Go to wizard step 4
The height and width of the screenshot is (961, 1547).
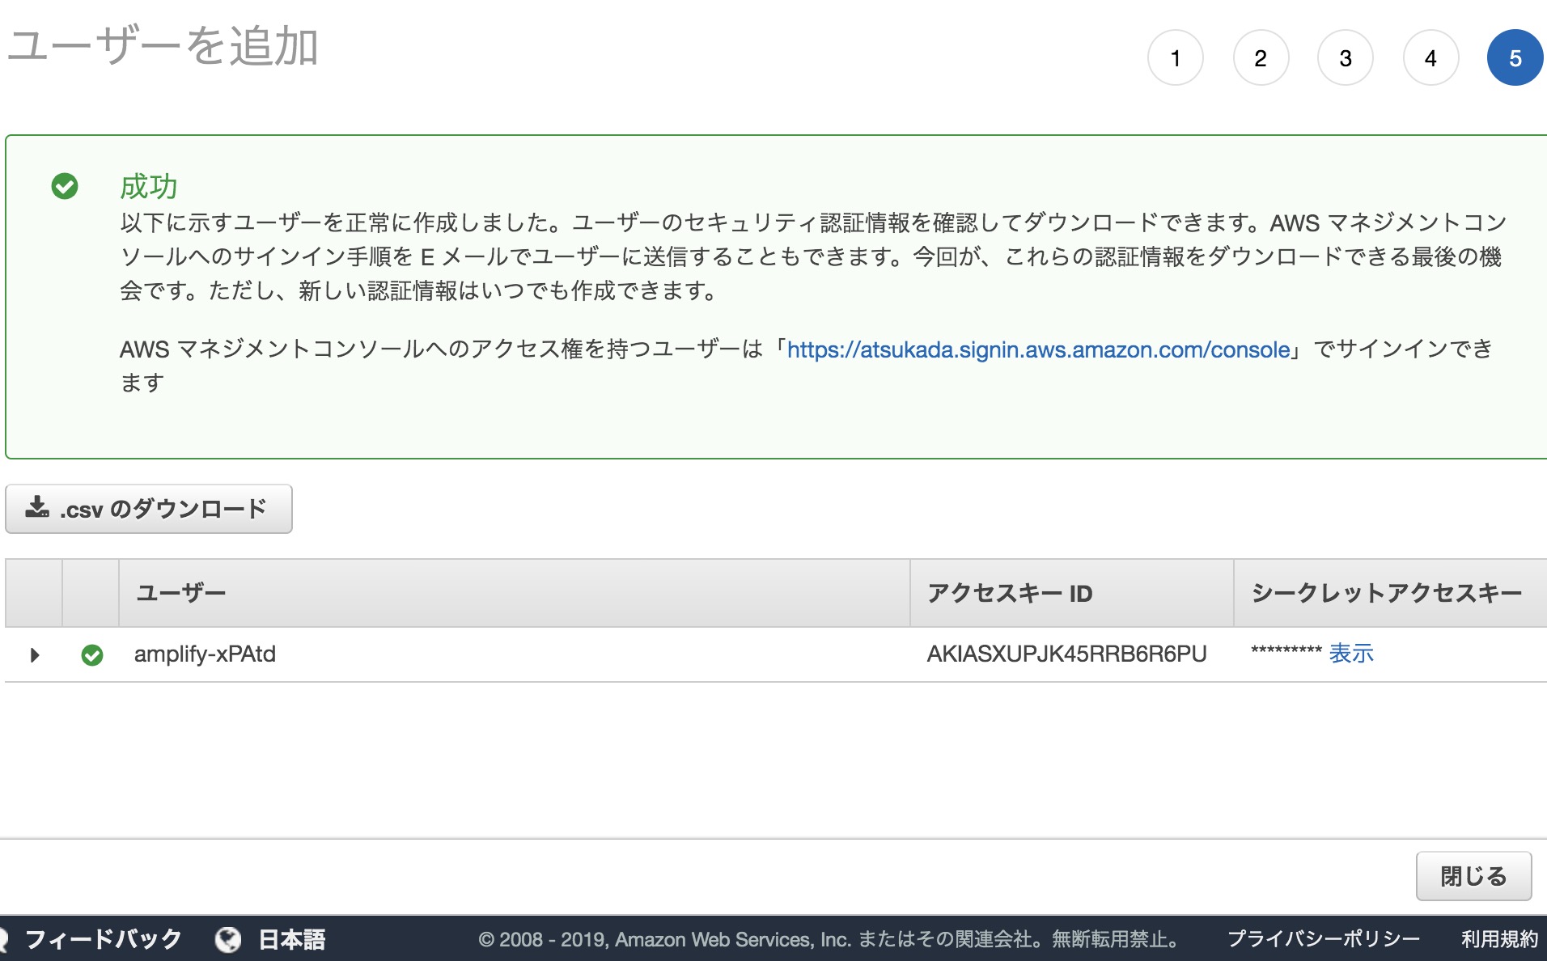(1430, 58)
